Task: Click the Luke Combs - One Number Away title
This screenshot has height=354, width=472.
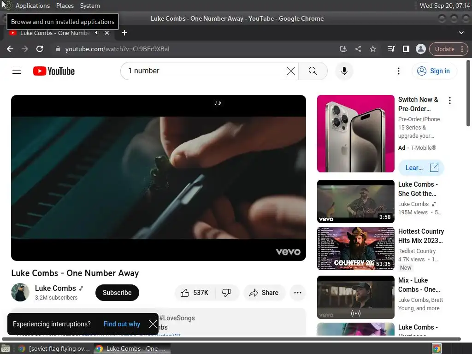Action: click(x=75, y=273)
